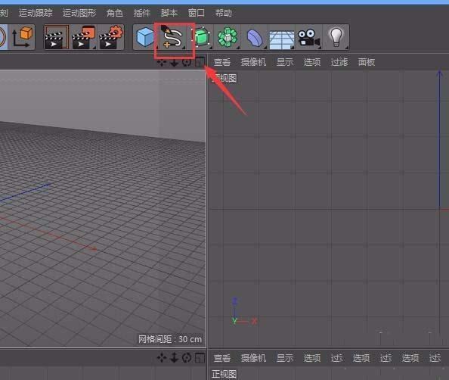
Task: Render to picture viewer icon
Action: tap(83, 37)
